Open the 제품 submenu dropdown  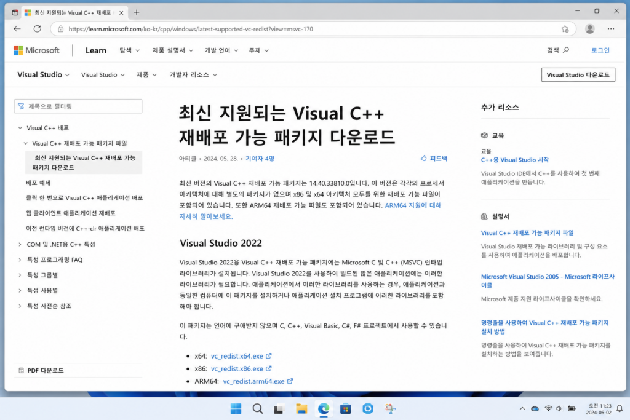(146, 74)
